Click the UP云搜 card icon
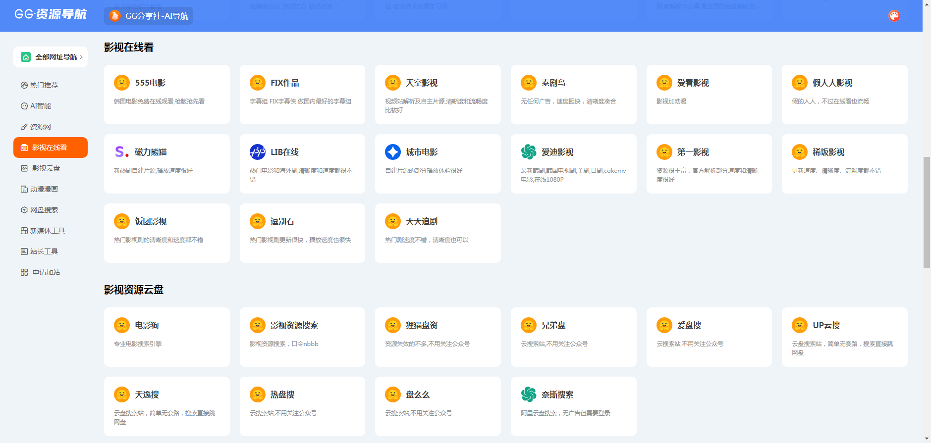 click(800, 325)
